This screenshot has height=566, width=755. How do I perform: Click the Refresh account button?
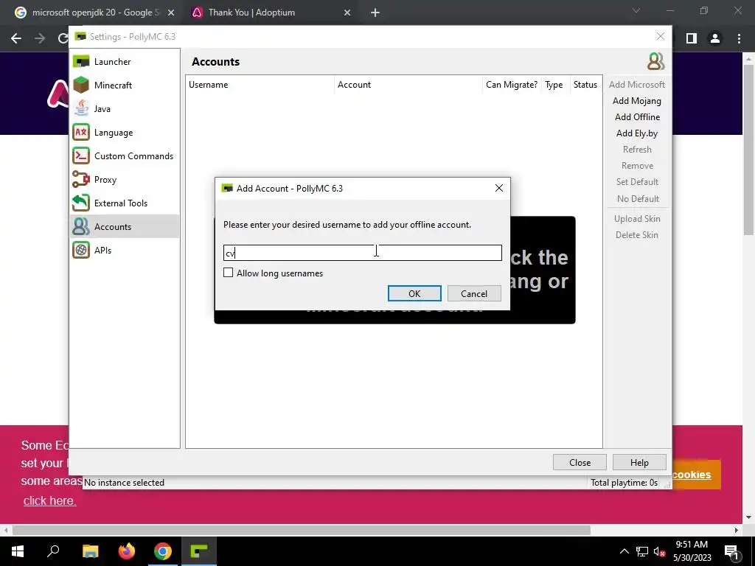click(636, 149)
